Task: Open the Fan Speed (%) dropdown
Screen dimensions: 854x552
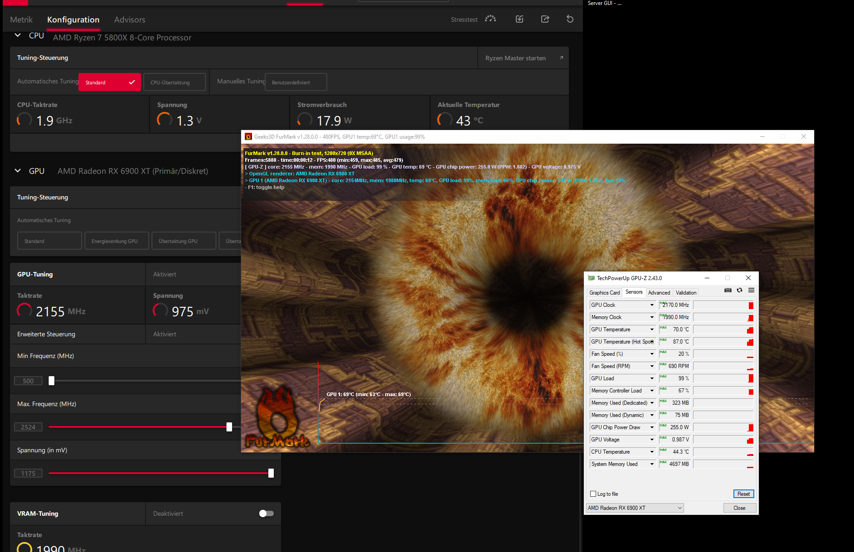Action: pos(652,354)
